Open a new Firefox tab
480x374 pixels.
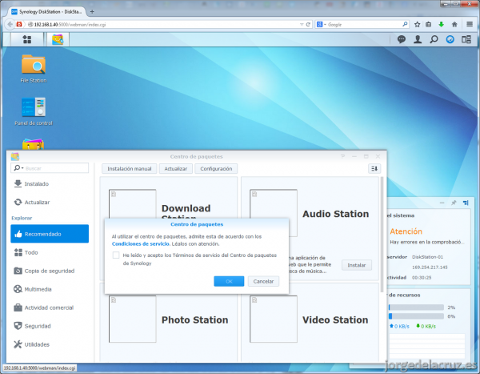tap(92, 12)
